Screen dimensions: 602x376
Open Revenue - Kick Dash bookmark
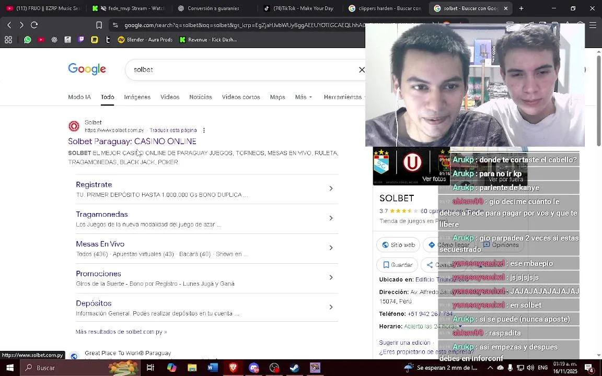209,40
